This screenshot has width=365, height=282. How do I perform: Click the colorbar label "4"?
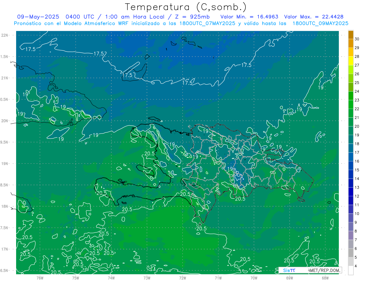(356, 266)
